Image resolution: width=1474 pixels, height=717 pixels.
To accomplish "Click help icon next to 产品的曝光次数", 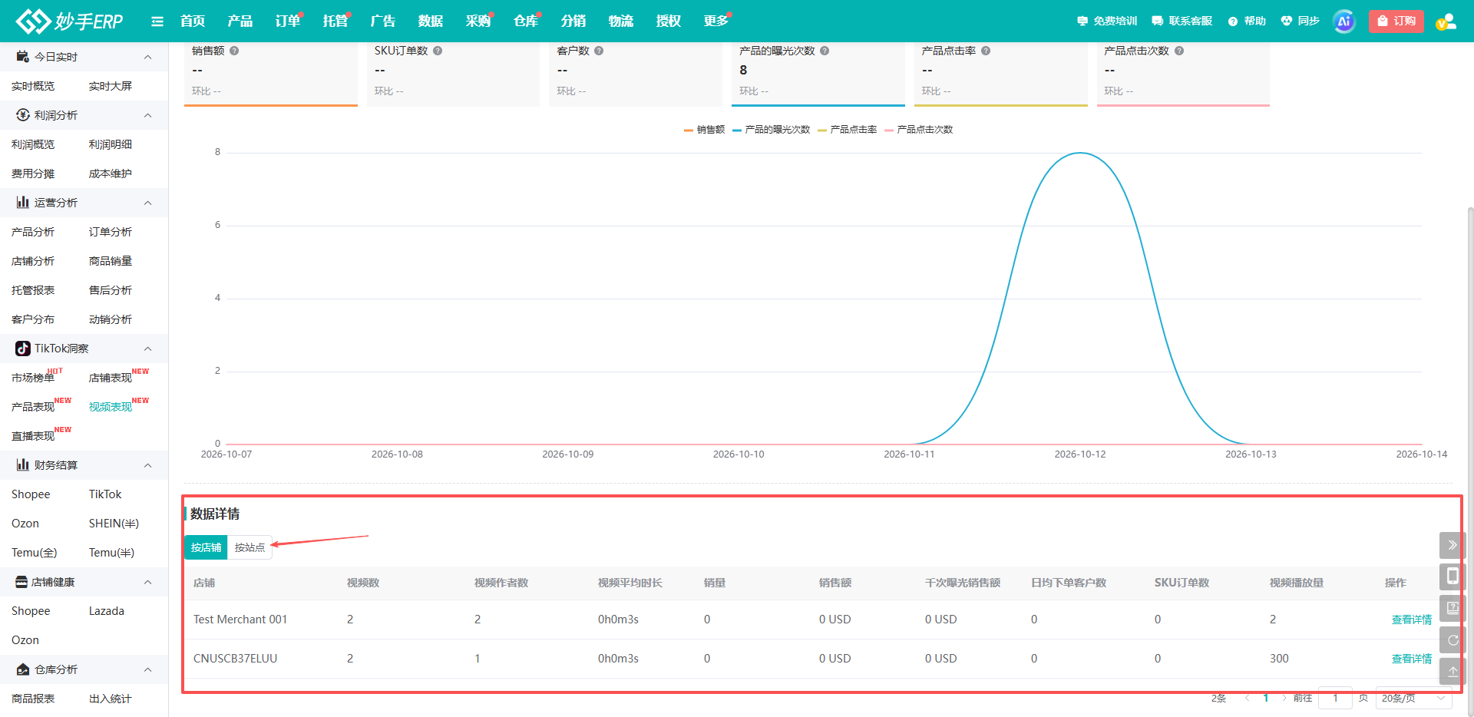I will click(x=825, y=51).
